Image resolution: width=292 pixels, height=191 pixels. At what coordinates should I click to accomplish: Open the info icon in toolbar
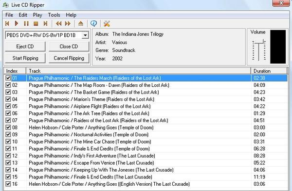93,23
